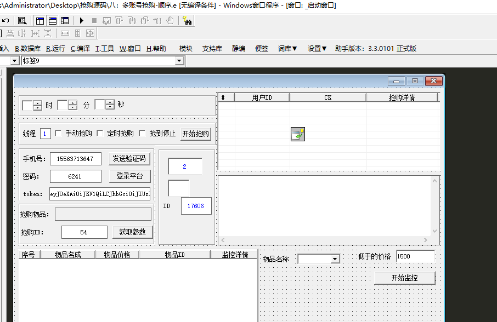Click the vertical scrollbar of the log box
The height and width of the screenshot is (322, 497).
coord(434,206)
